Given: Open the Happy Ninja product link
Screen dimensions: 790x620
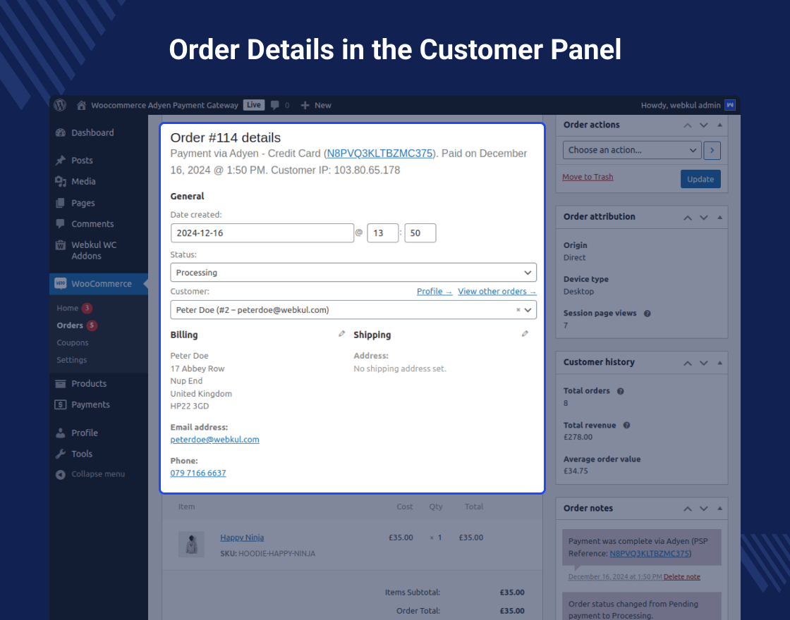Looking at the screenshot, I should 242,538.
